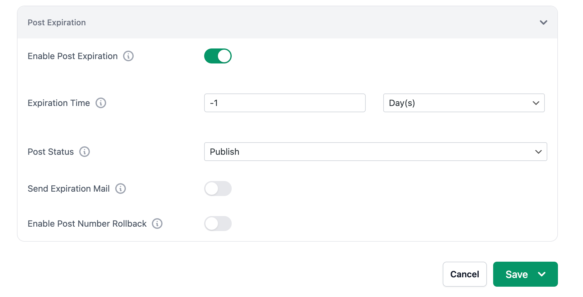This screenshot has height=297, width=583.
Task: Click the Expiration Time number field
Action: (285, 103)
